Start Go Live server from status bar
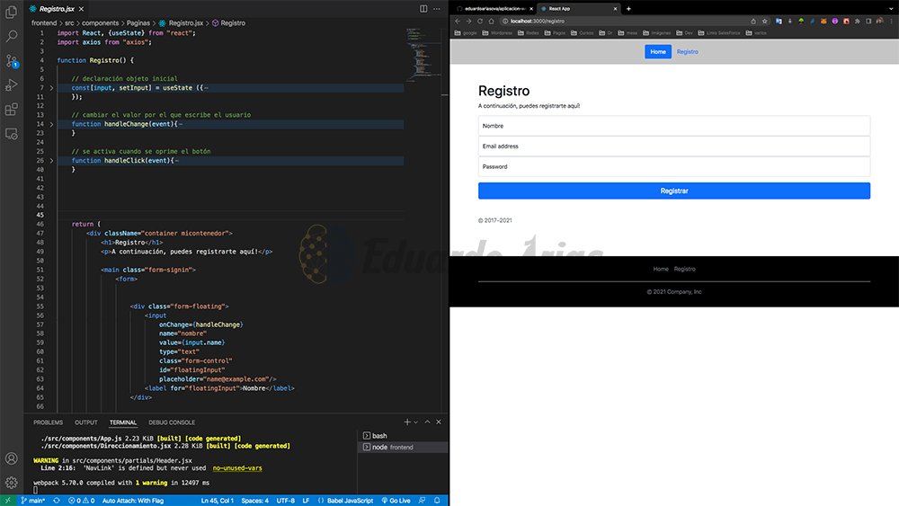The image size is (899, 506). click(x=396, y=501)
